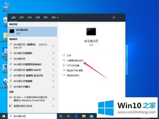Launch Edge from the taskbar
The height and width of the screenshot is (119, 159).
tap(76, 116)
